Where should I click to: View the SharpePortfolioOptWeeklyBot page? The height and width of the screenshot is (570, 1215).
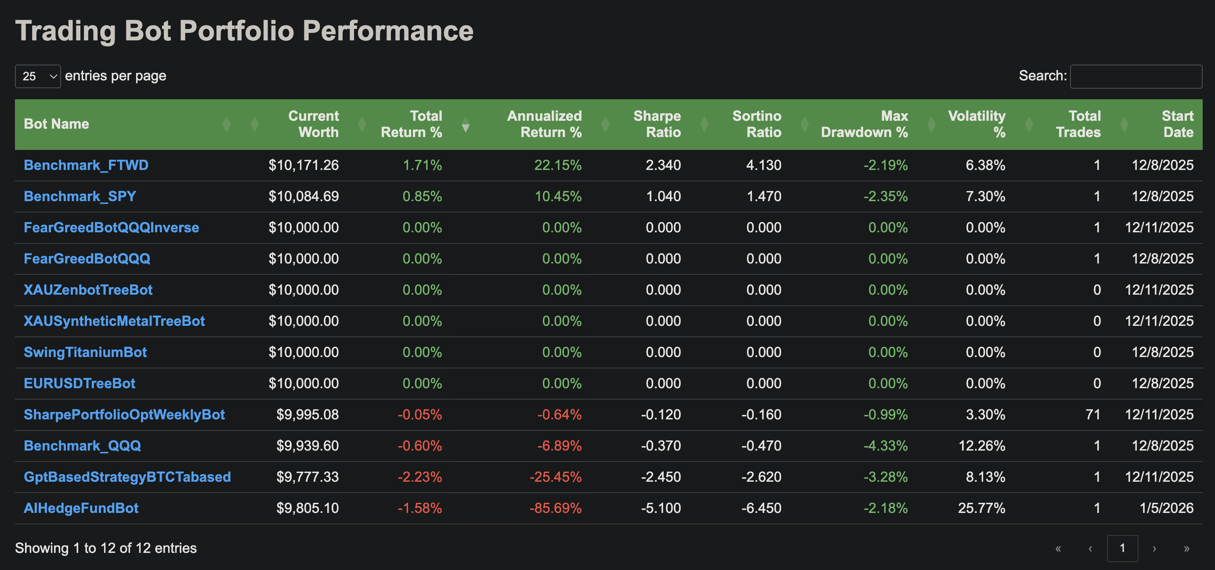click(124, 415)
